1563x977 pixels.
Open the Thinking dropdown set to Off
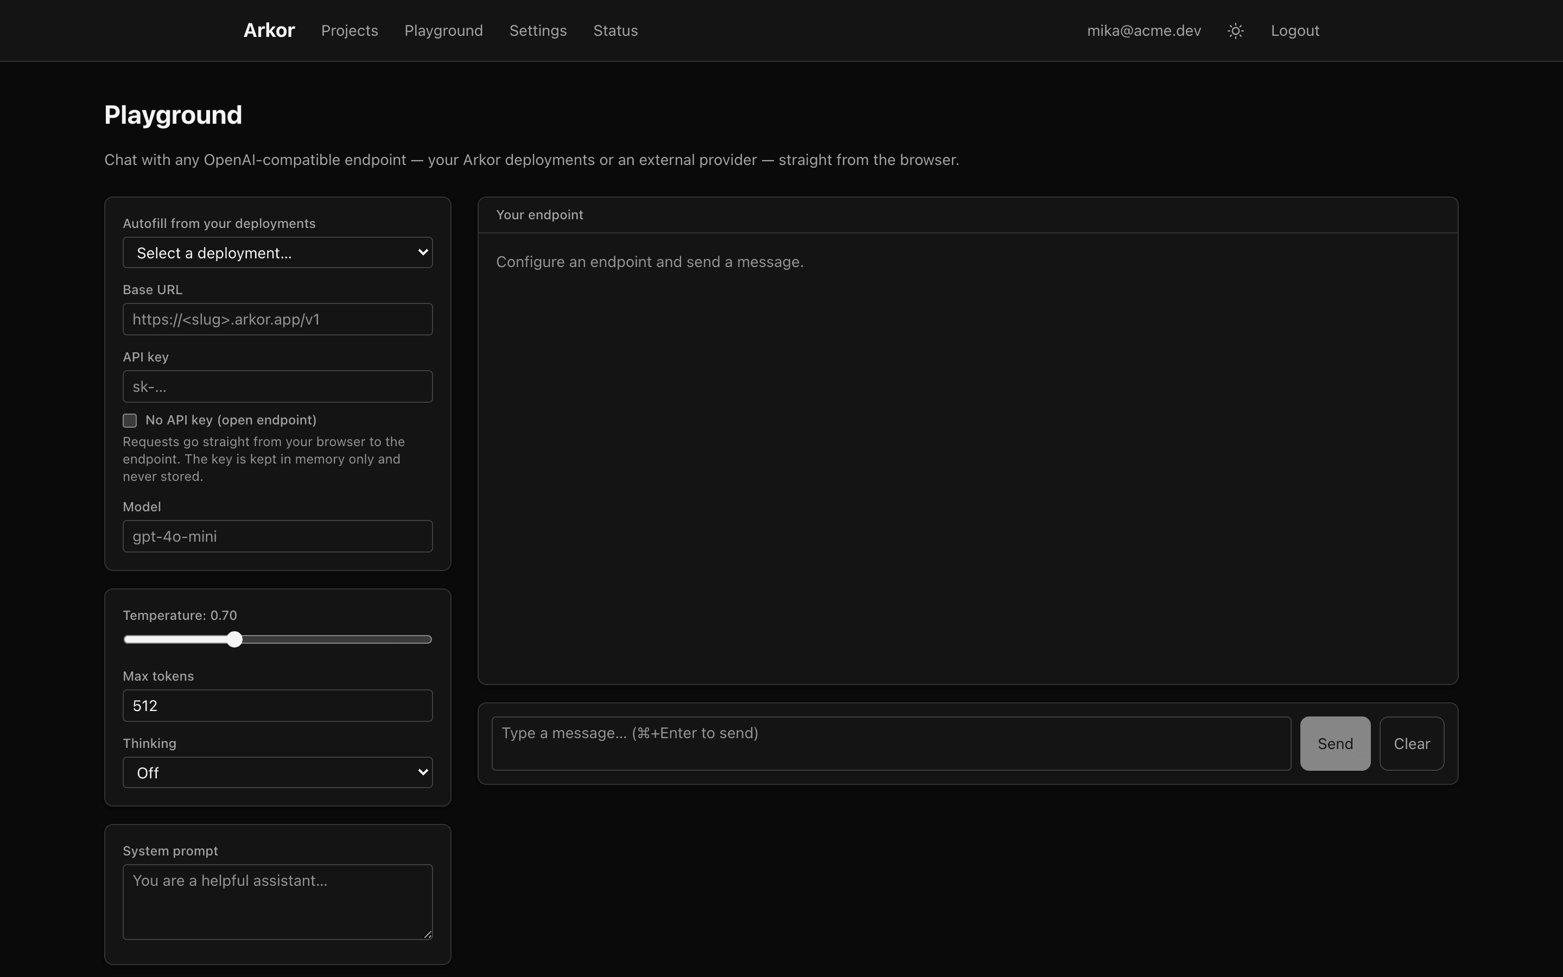[x=278, y=773]
